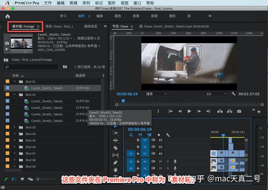
Task: Play the clip thumbnail preview in bin
Action: coord(7,49)
